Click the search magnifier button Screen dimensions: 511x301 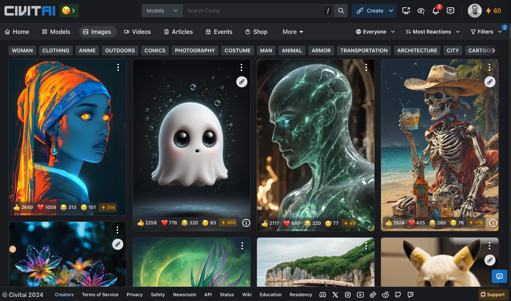pyautogui.click(x=341, y=11)
